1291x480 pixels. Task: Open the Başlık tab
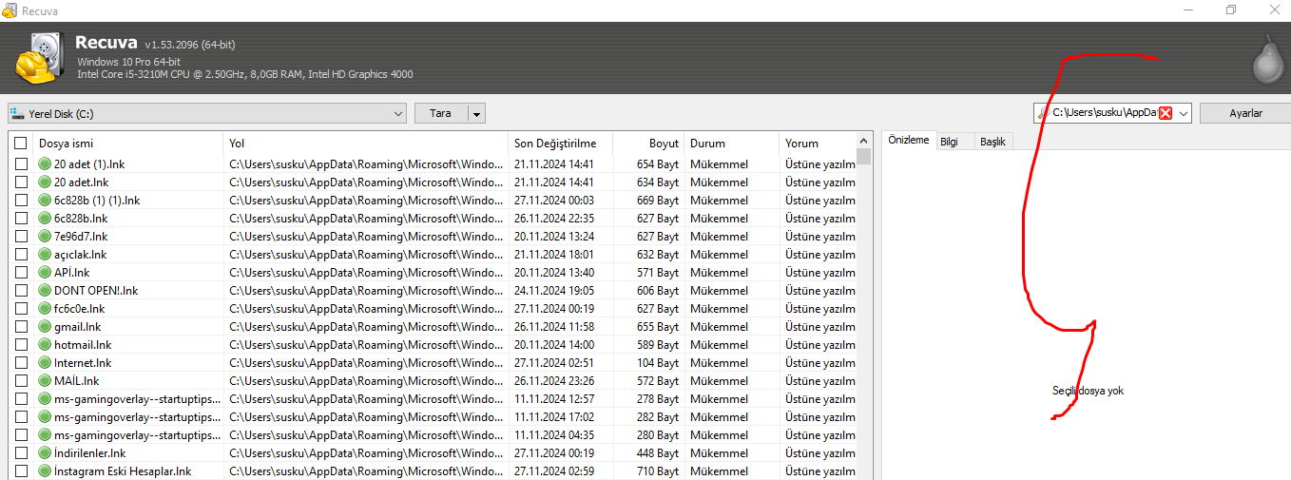[x=992, y=142]
